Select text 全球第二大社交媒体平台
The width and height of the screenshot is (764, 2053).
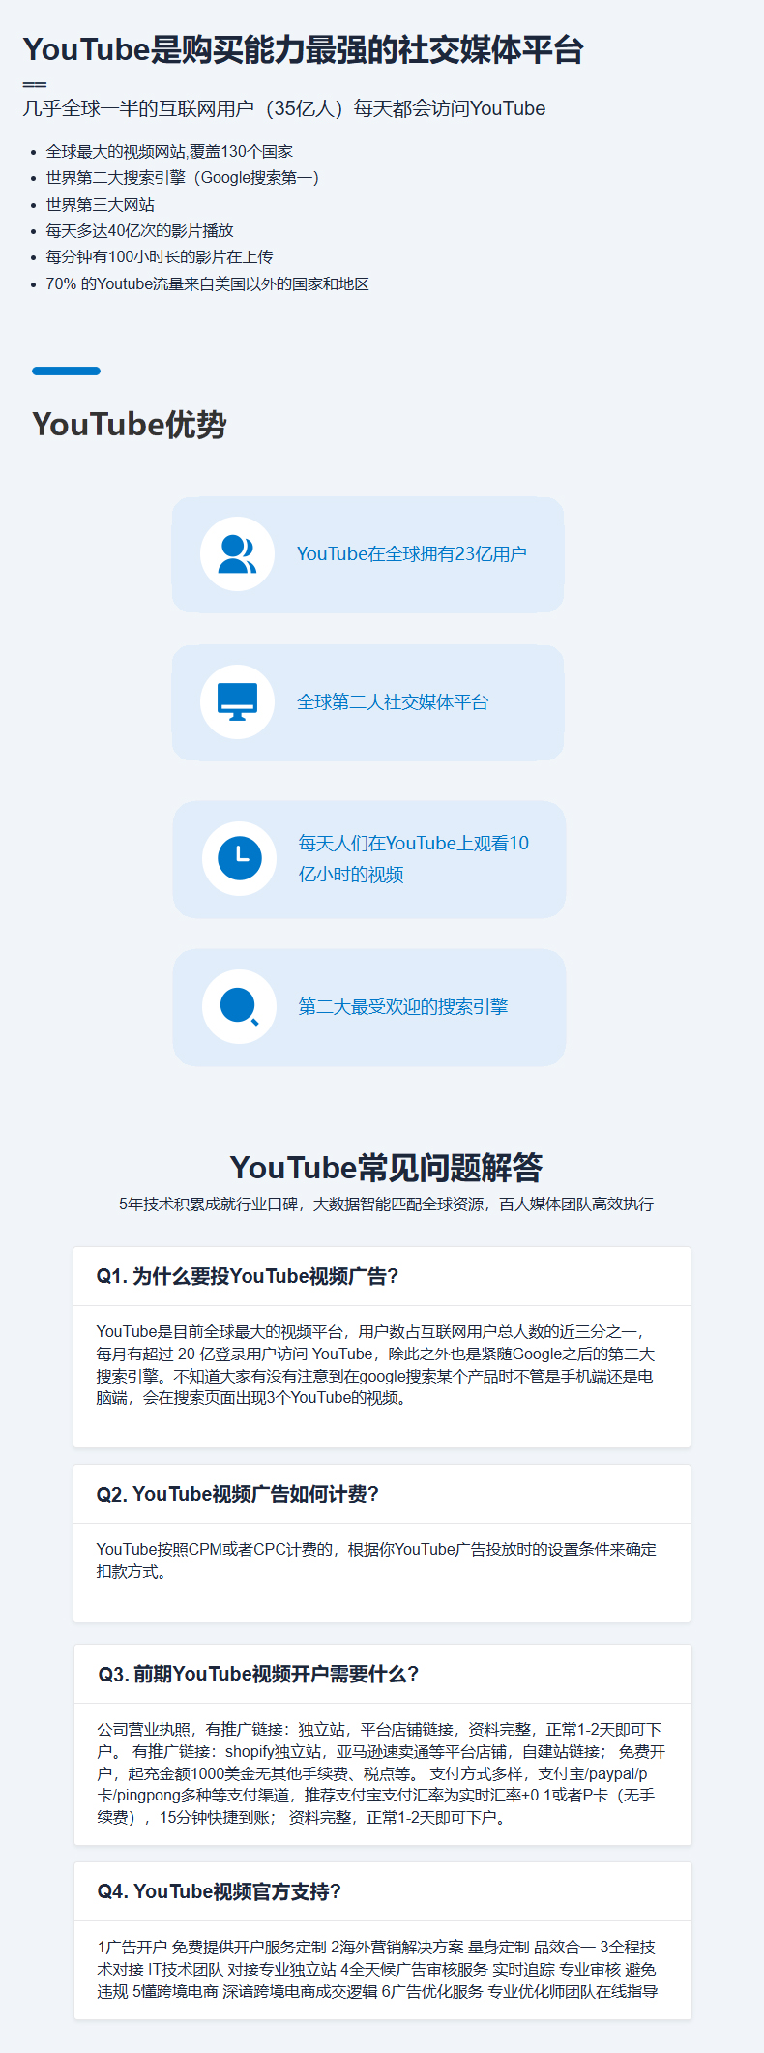pyautogui.click(x=393, y=702)
